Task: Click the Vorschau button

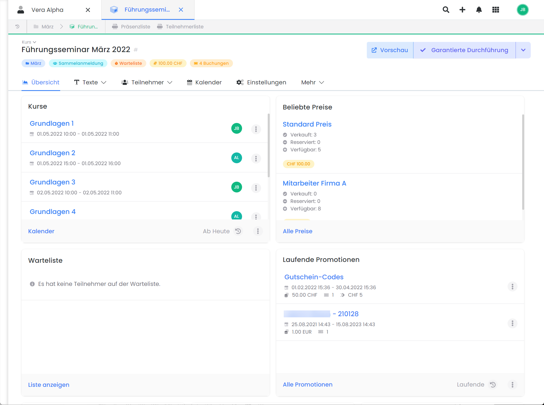Action: point(390,50)
